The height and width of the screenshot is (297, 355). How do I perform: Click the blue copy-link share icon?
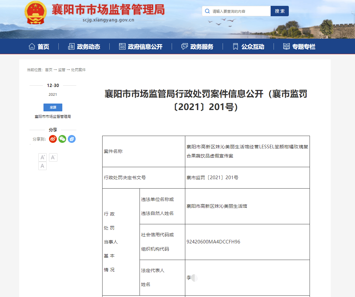pyautogui.click(x=72, y=139)
